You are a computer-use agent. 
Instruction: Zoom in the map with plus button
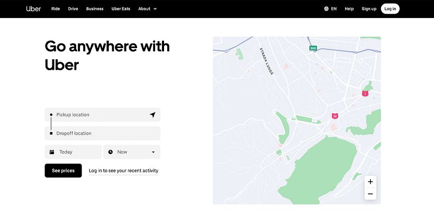(x=370, y=182)
